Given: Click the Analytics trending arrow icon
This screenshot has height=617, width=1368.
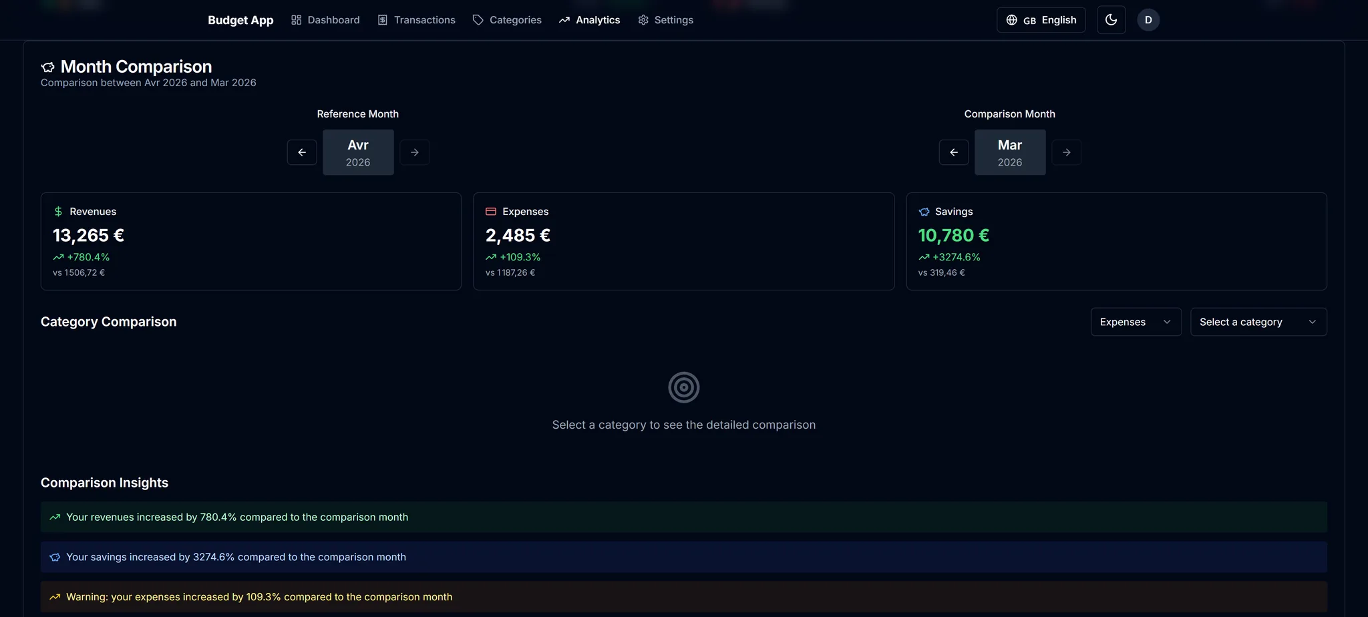Looking at the screenshot, I should [564, 20].
